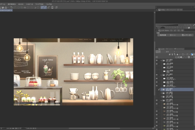Hide the フォルダー 1 folder
This screenshot has height=130, width=195.
point(157,100)
